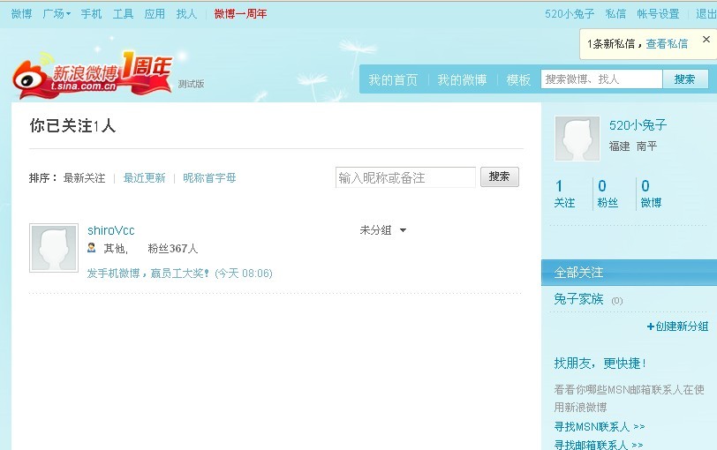Focus the 输入昵称或备注 input field
The width and height of the screenshot is (717, 450).
pos(405,177)
